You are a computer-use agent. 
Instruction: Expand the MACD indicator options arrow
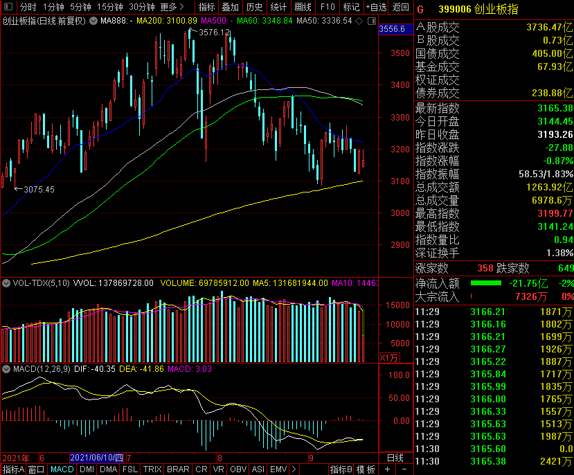[x=6, y=369]
